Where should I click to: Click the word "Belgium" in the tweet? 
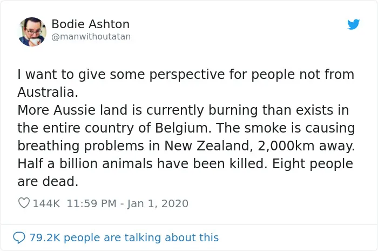click(x=181, y=128)
